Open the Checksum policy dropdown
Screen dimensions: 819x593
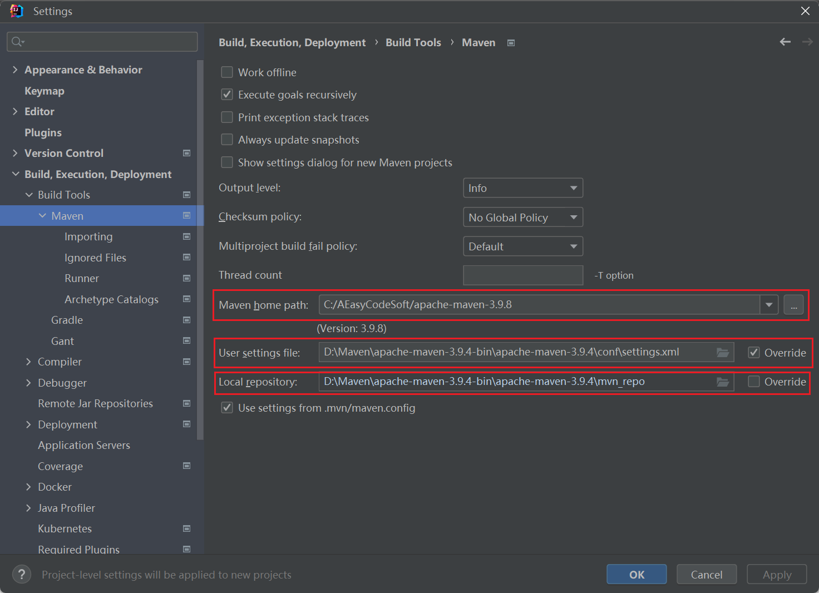pos(523,217)
